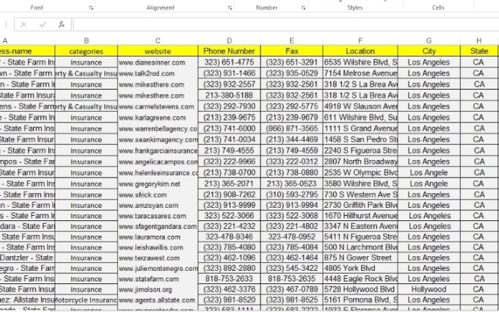Click the www.jimolson.org cell

point(158,290)
